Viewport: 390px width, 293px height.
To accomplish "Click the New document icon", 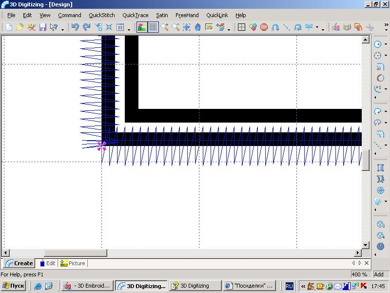I will click(9, 27).
